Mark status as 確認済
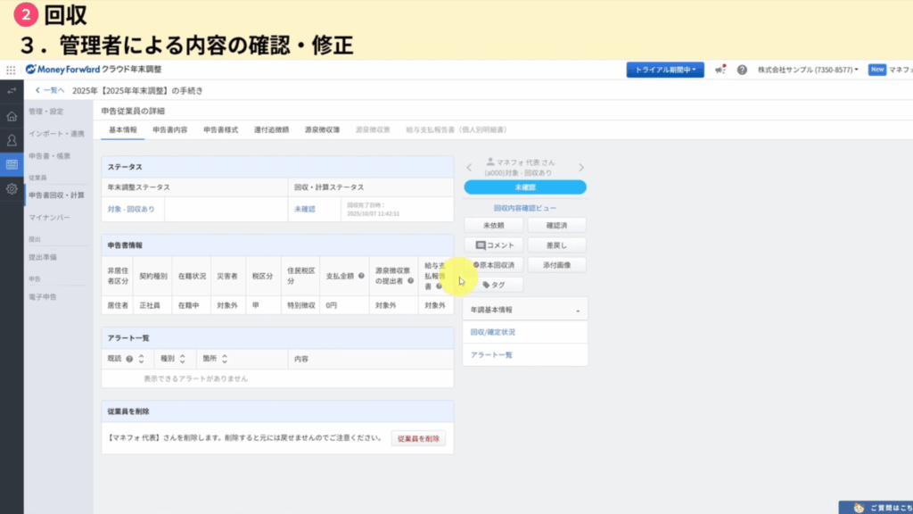Viewport: 913px width, 514px height. 556,226
